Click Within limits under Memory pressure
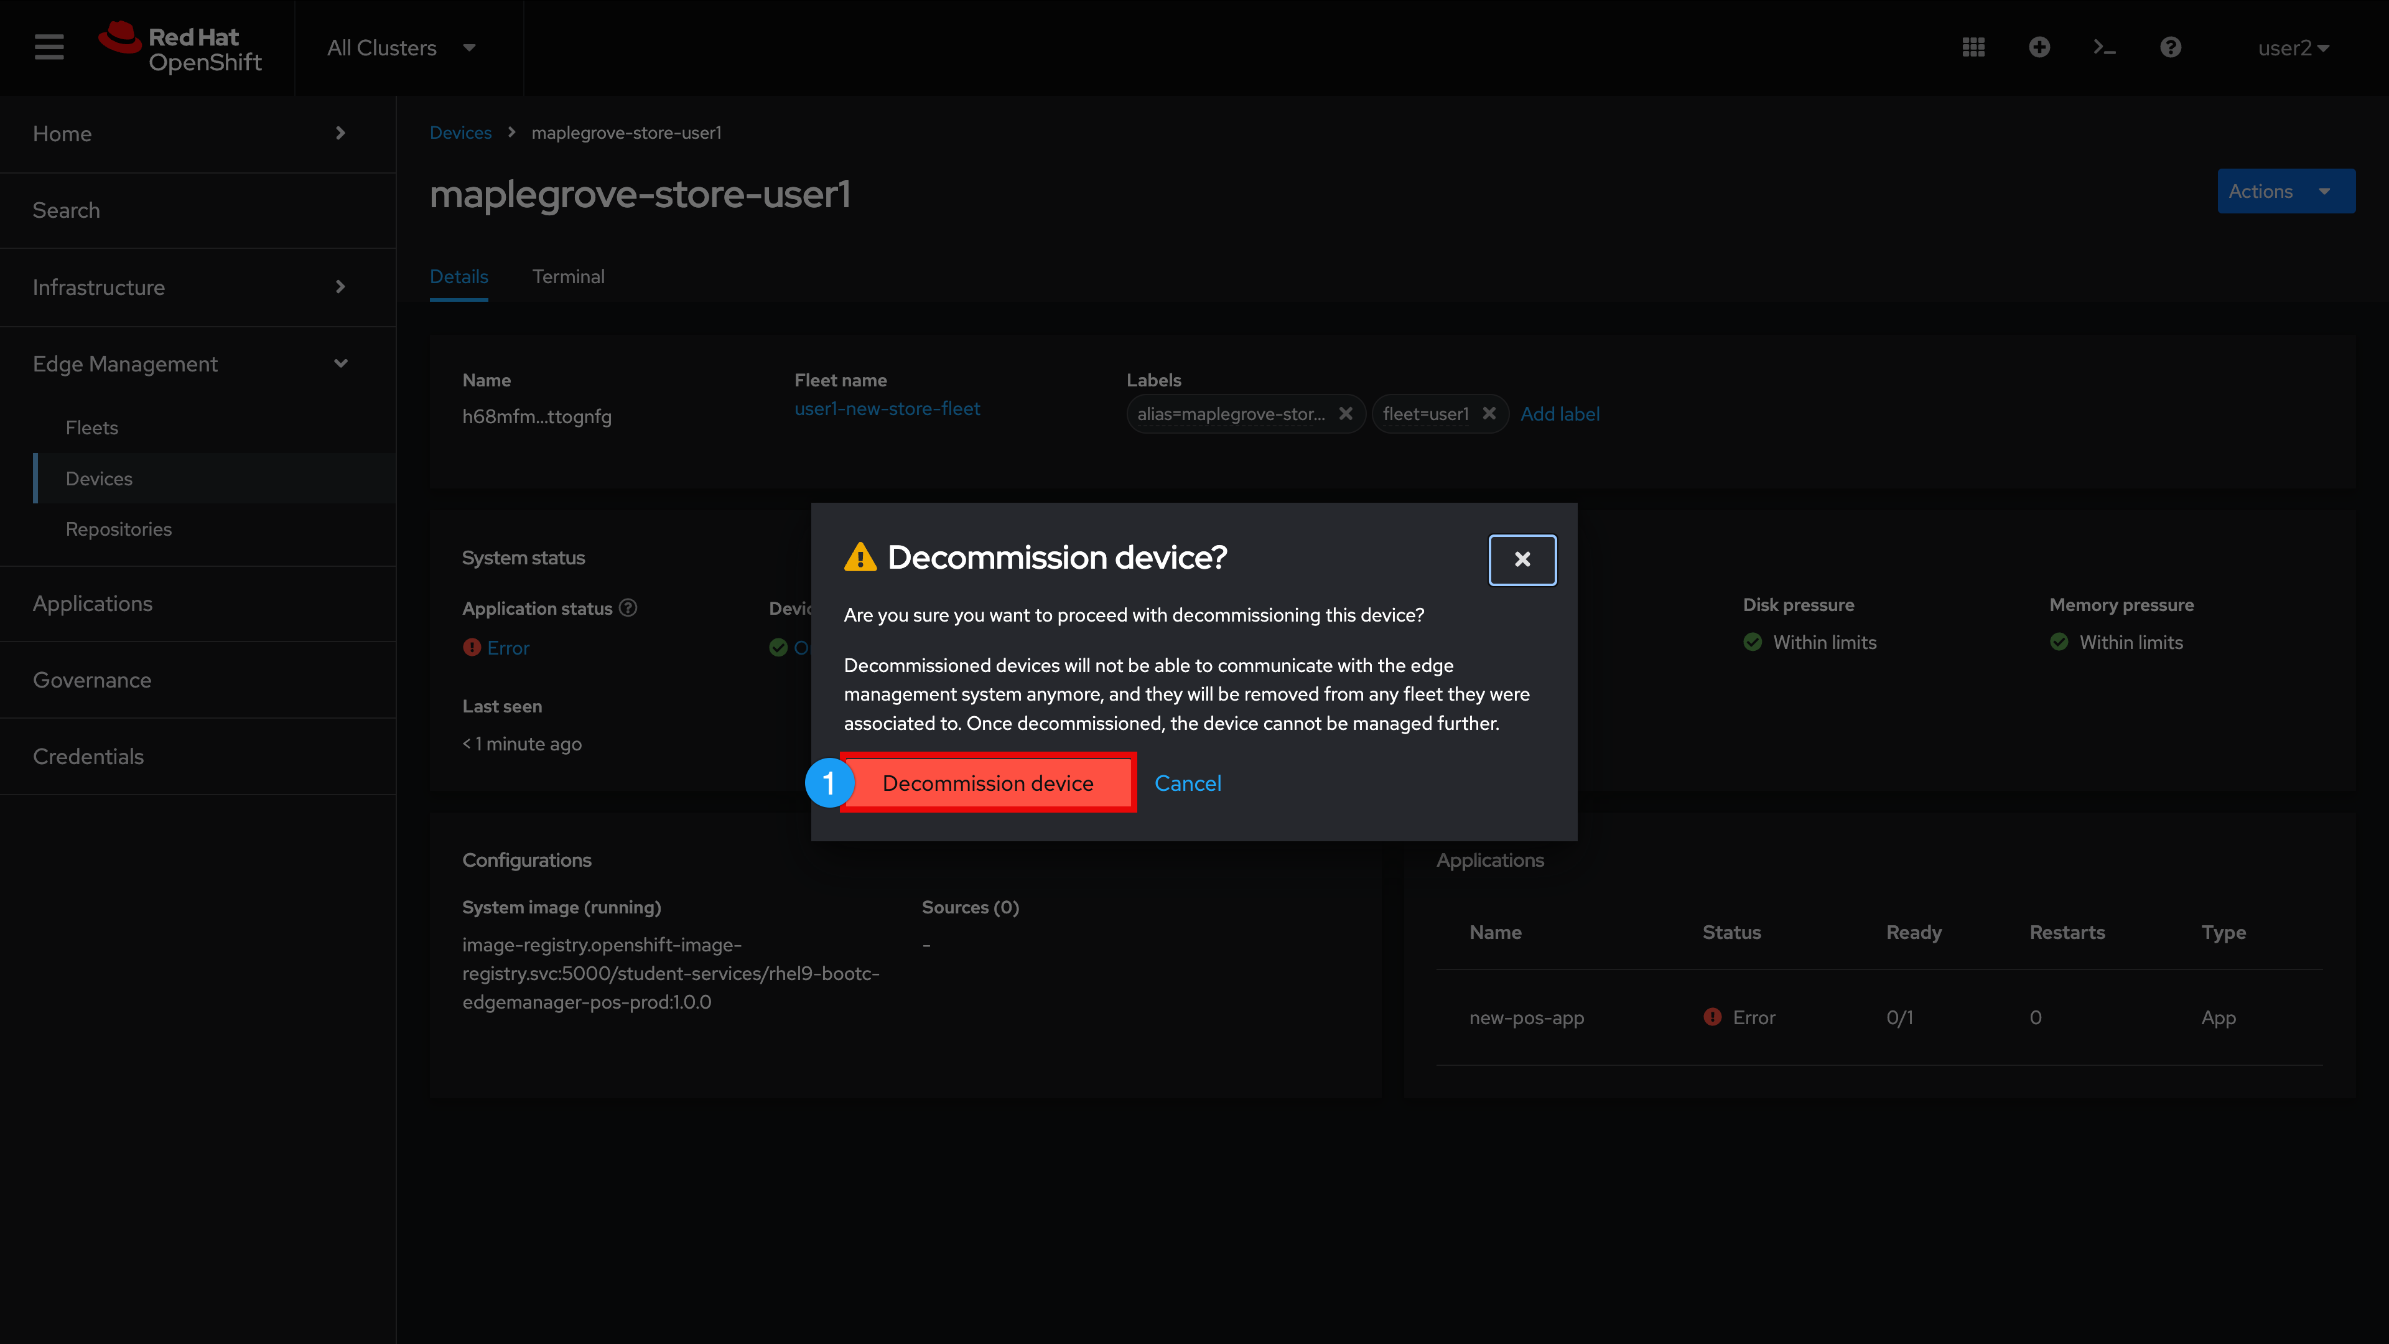 (x=2130, y=642)
